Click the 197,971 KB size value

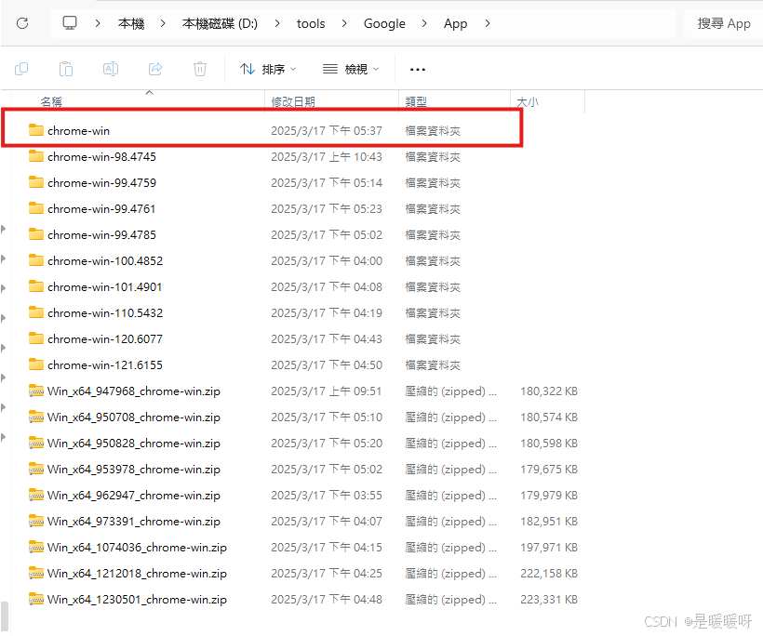tap(549, 548)
